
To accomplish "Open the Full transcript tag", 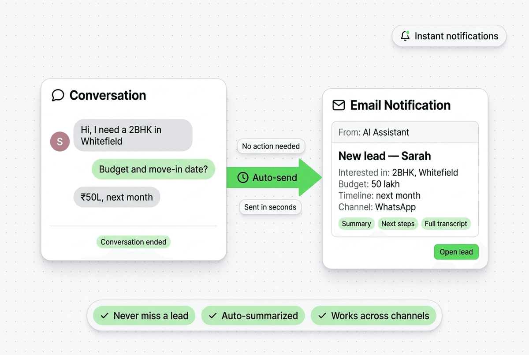I will [x=446, y=224].
